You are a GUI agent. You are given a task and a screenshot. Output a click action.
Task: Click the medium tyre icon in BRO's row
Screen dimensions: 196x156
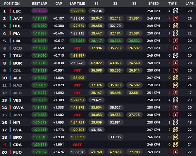[x=175, y=137]
